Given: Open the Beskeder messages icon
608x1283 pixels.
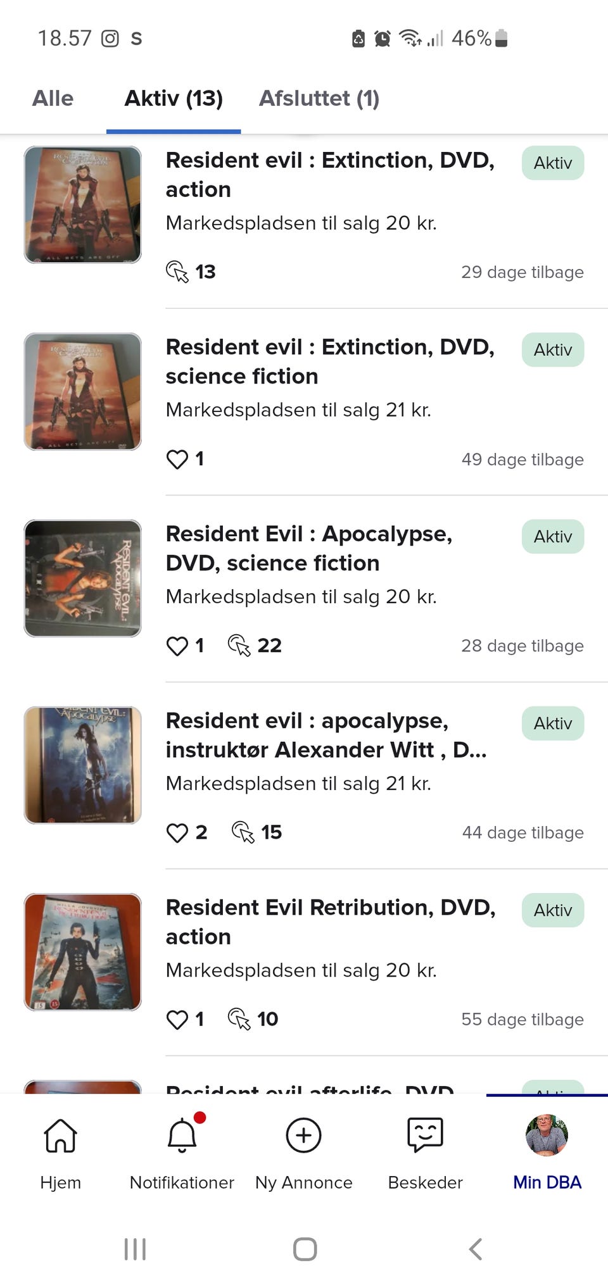Looking at the screenshot, I should (x=425, y=1136).
